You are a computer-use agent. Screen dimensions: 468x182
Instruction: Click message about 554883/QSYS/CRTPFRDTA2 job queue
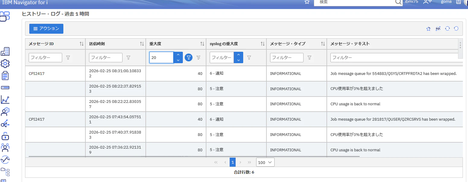pos(393,73)
